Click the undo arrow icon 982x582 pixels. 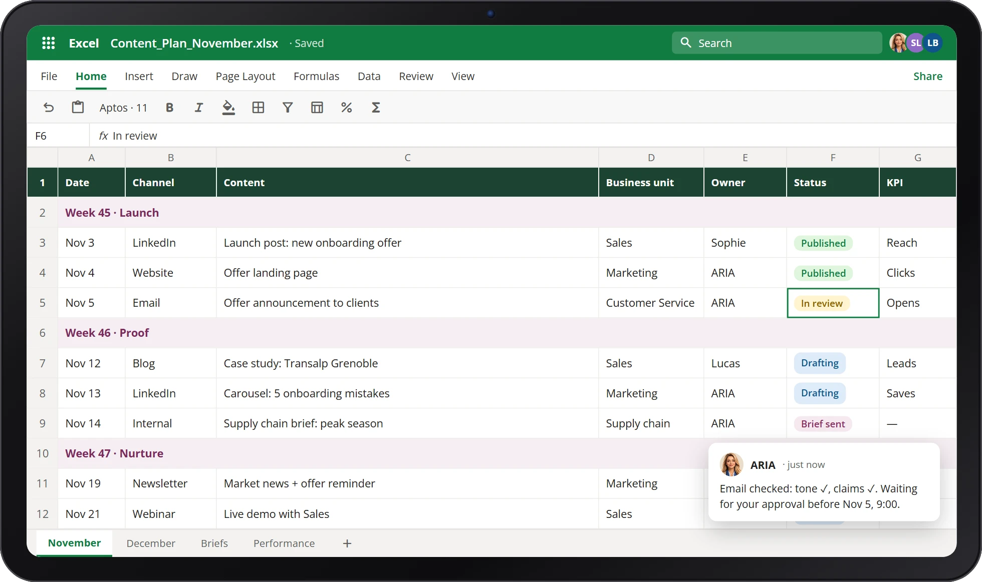point(49,107)
